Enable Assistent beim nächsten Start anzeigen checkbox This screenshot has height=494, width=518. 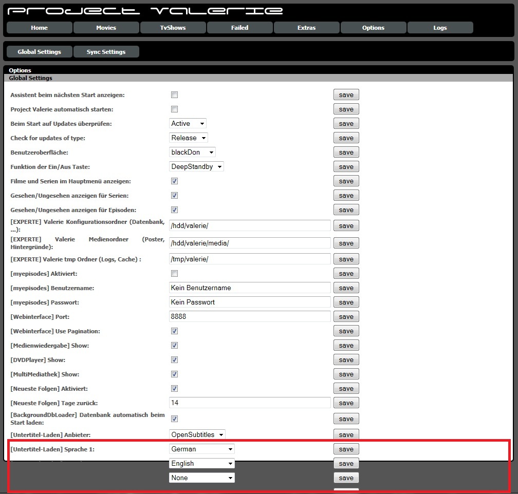click(x=174, y=95)
